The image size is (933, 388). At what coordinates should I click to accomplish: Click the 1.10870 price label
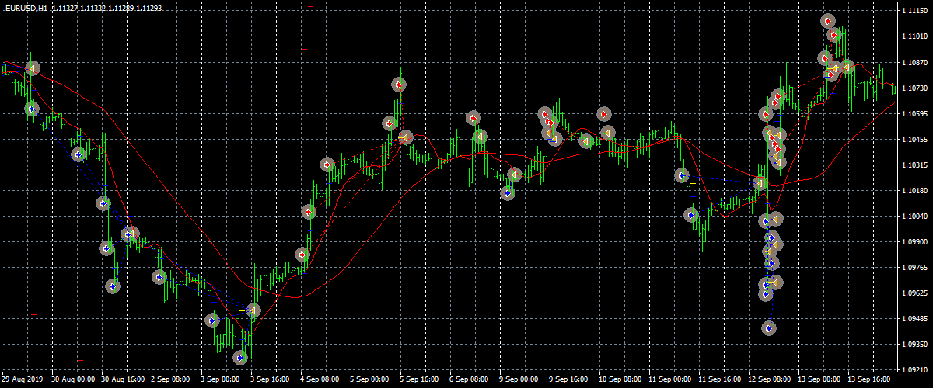coord(914,62)
